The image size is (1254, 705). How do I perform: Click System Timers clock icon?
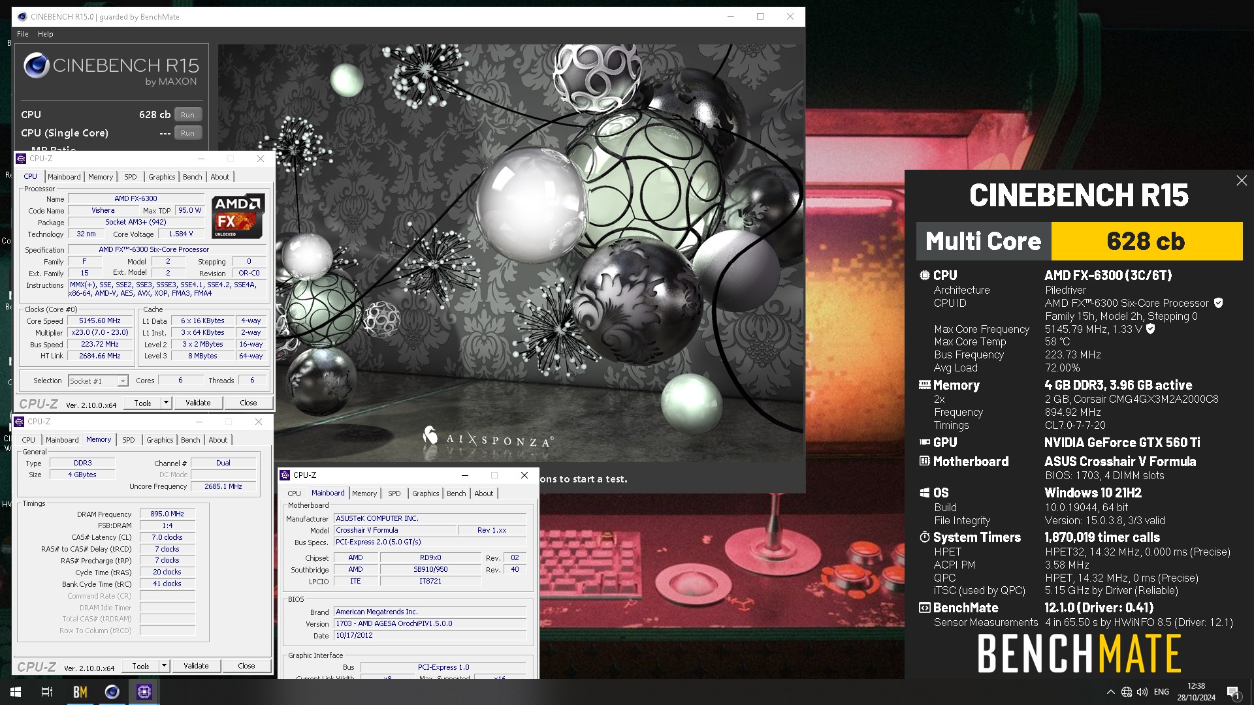point(925,537)
